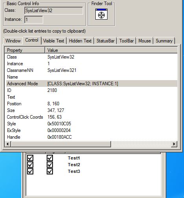This screenshot has width=184, height=198.
Task: Toggle first checkbox in Test1 row
Action: point(30,158)
